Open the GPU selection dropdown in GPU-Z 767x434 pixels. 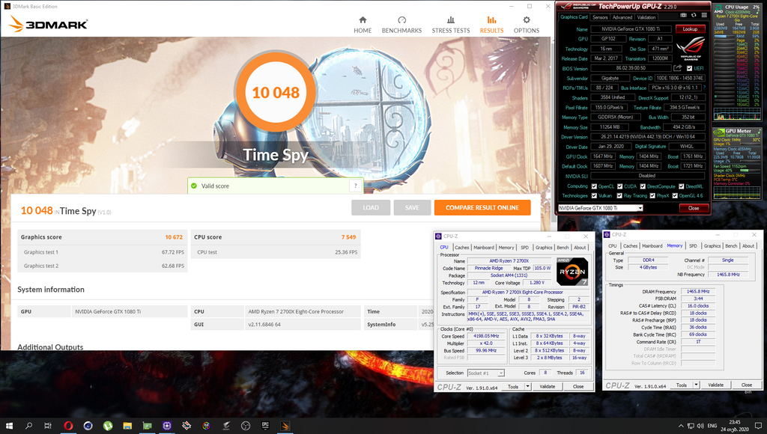(601, 208)
